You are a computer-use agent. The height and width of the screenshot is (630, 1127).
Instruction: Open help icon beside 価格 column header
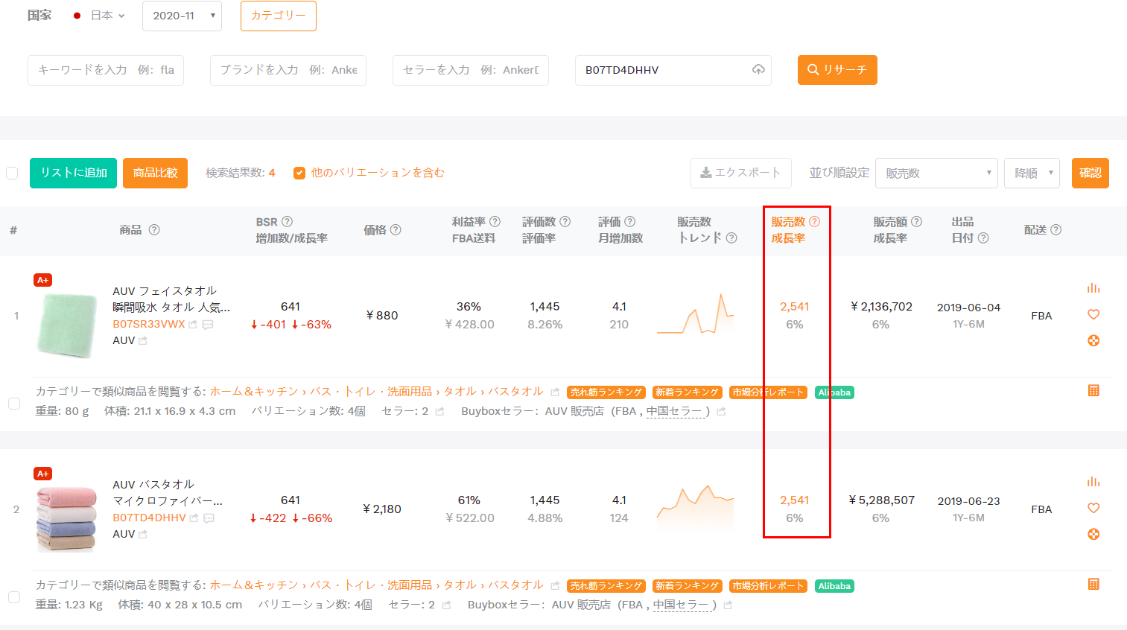tap(396, 229)
